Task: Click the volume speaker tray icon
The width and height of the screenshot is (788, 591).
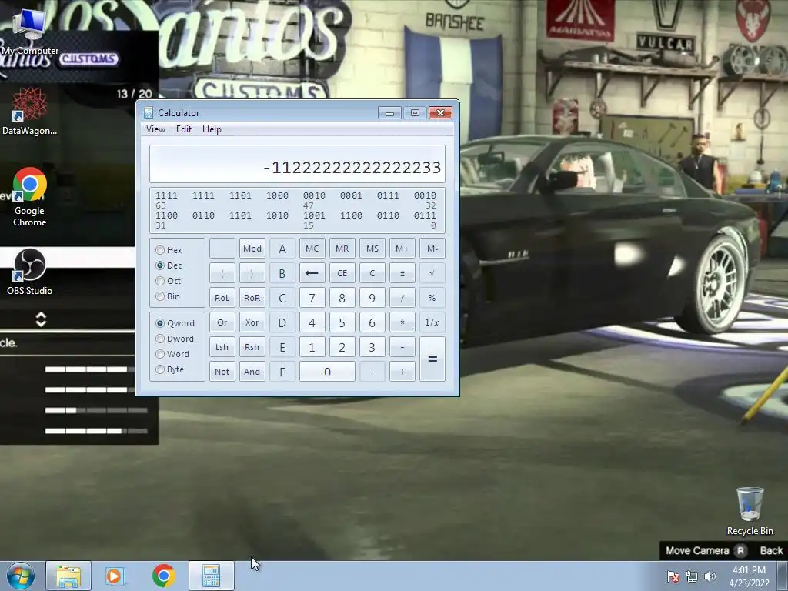Action: [x=710, y=576]
